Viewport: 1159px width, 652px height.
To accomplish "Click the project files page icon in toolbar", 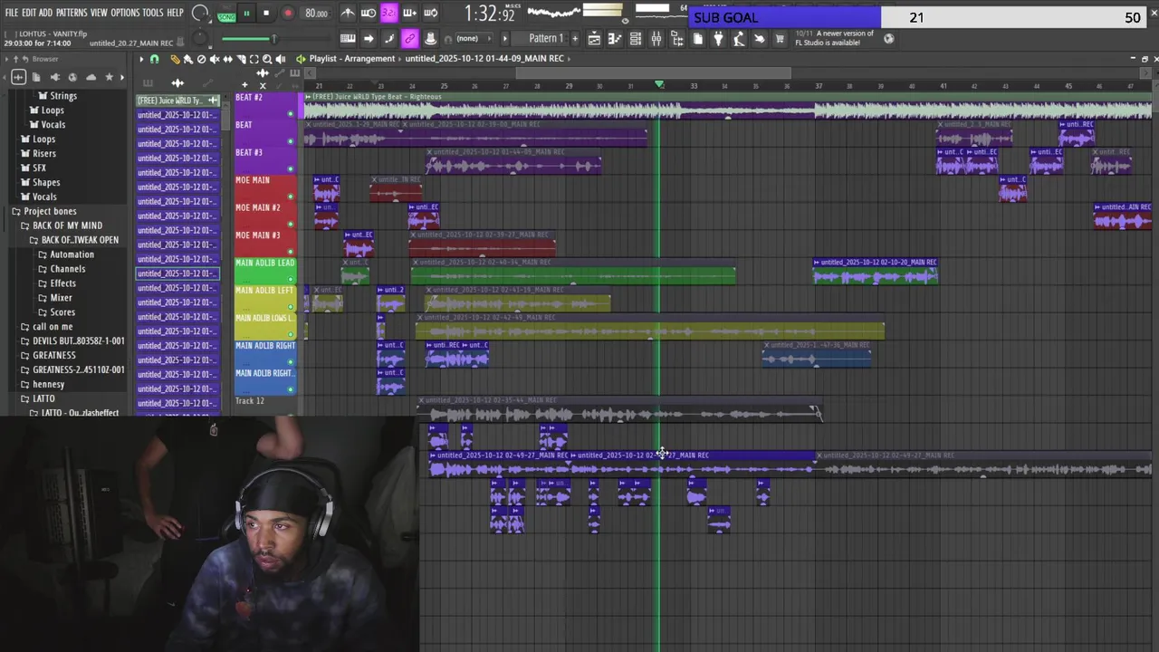I will tap(698, 39).
